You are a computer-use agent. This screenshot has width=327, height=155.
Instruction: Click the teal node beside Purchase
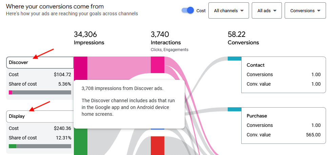(234, 109)
